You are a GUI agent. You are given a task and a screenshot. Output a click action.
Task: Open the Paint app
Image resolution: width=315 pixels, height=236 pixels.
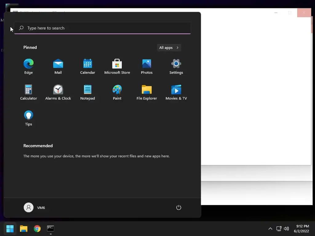coord(117,92)
